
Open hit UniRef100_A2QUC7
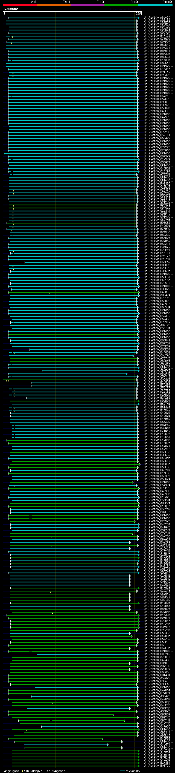(x=157, y=669)
